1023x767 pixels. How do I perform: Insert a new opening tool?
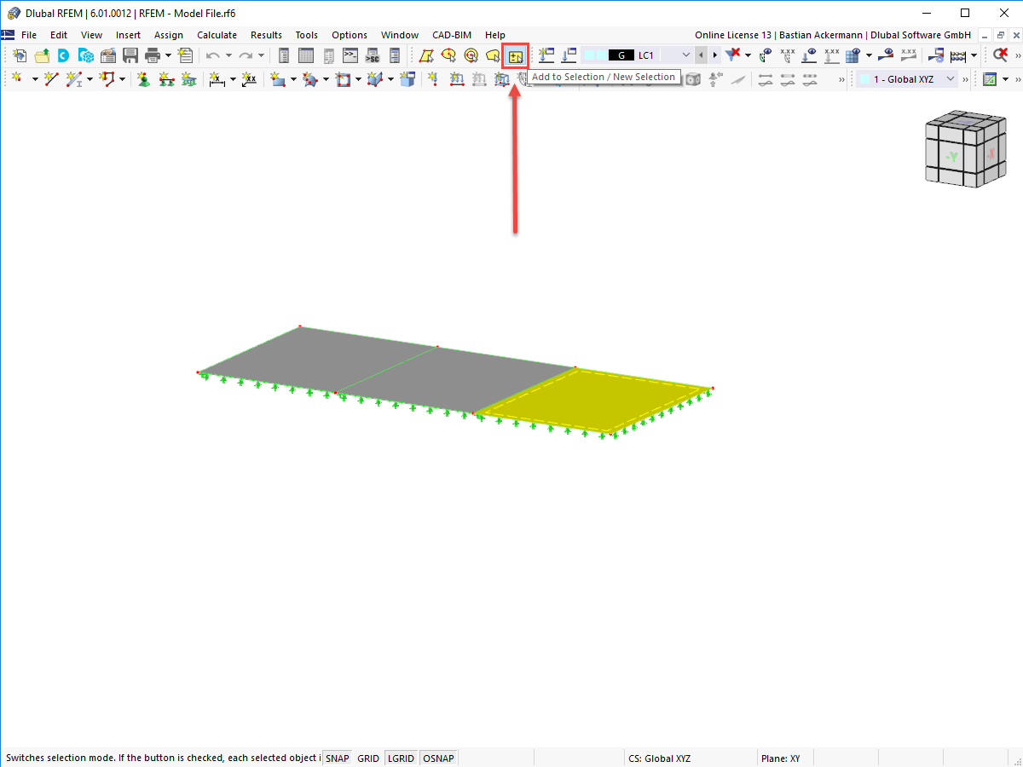click(344, 79)
